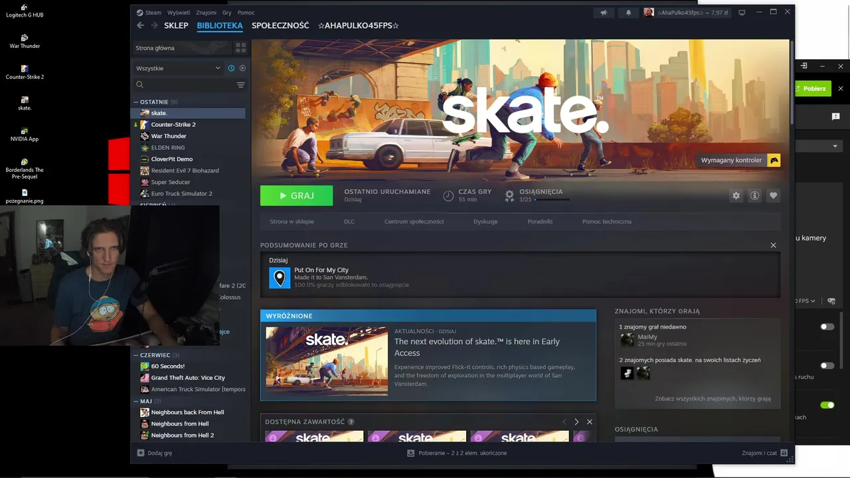Collapse the CZERWIEC section
The width and height of the screenshot is (850, 478).
point(136,355)
